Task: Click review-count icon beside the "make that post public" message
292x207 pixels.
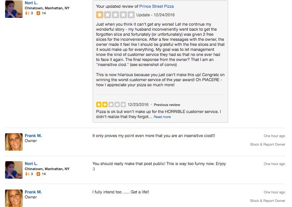Action: (38, 174)
